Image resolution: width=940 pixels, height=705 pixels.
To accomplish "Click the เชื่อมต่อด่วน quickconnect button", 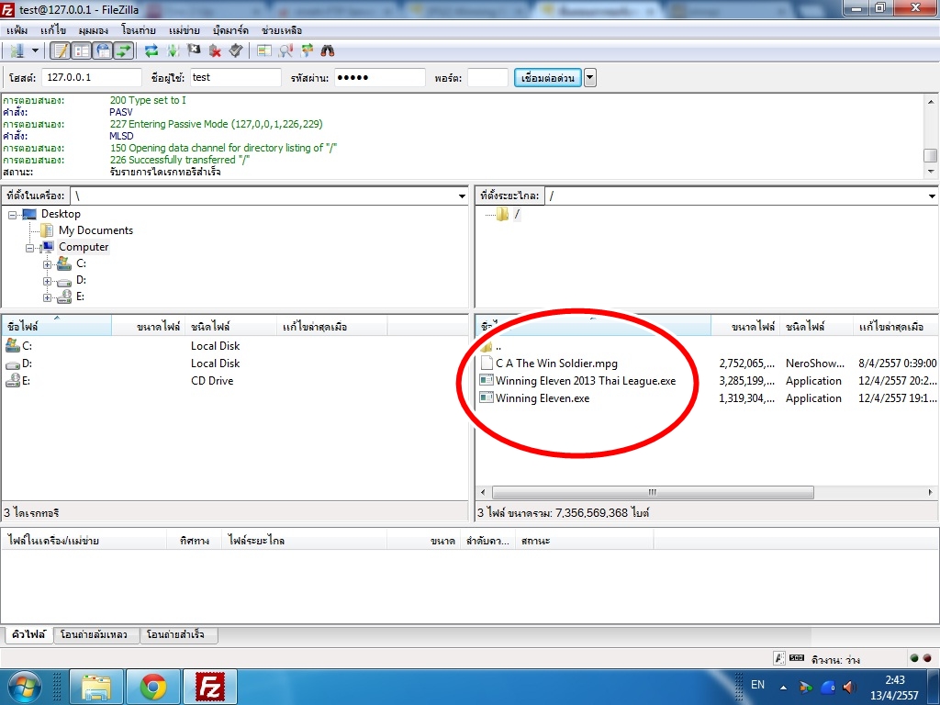I will [547, 77].
